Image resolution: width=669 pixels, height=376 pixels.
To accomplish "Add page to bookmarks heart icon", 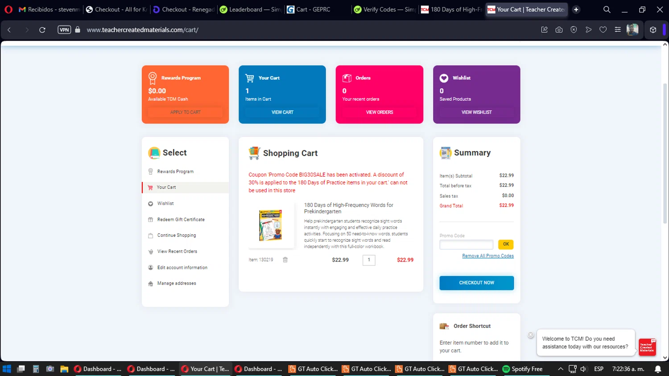I will 603,30.
